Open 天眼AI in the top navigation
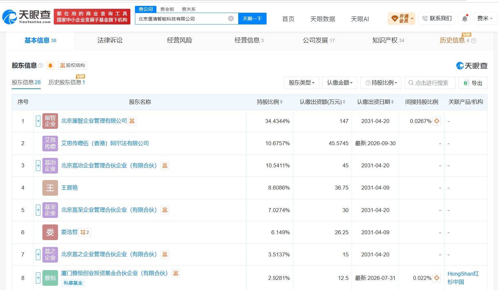 [x=360, y=19]
